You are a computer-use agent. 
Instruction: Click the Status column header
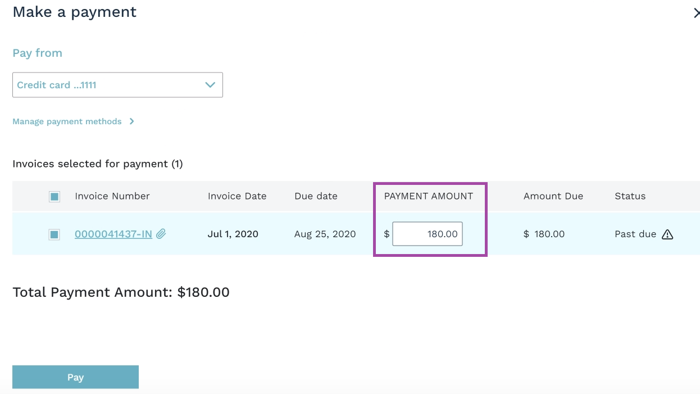click(630, 196)
